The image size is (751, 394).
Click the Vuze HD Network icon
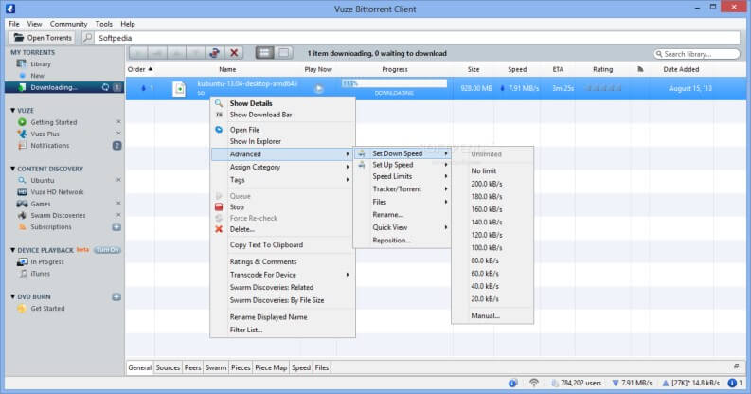[22, 192]
